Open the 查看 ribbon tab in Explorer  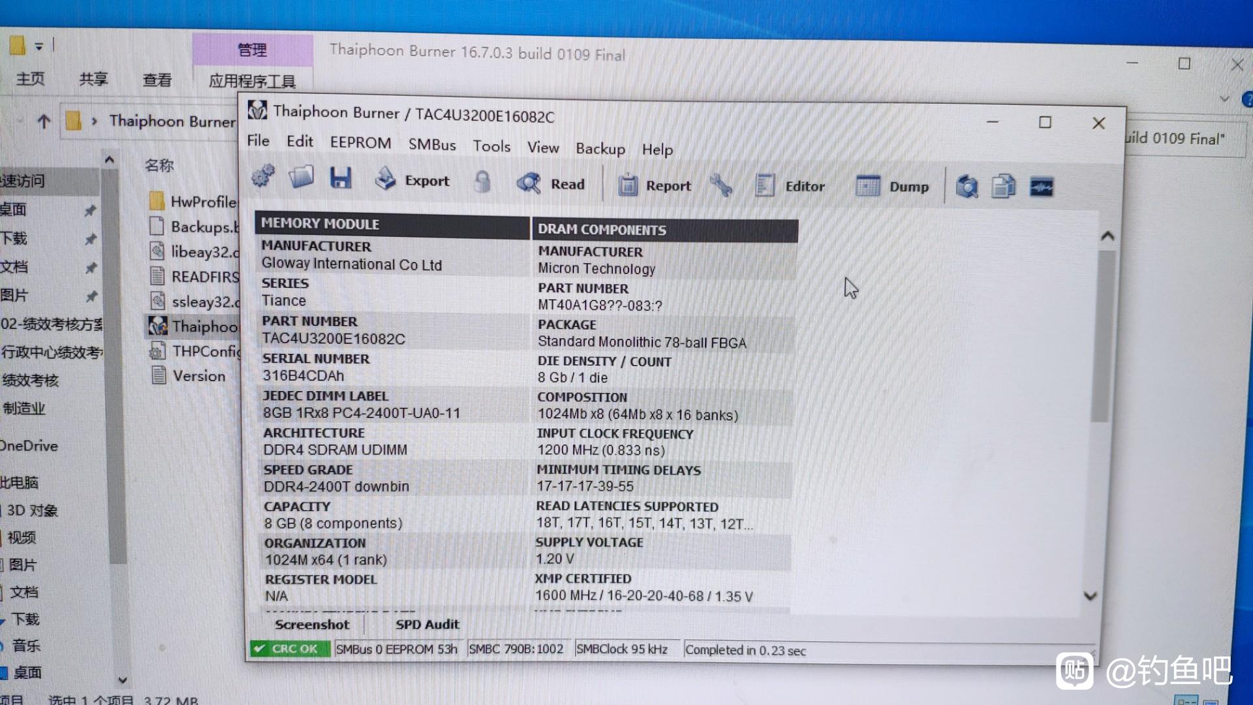[x=157, y=80]
